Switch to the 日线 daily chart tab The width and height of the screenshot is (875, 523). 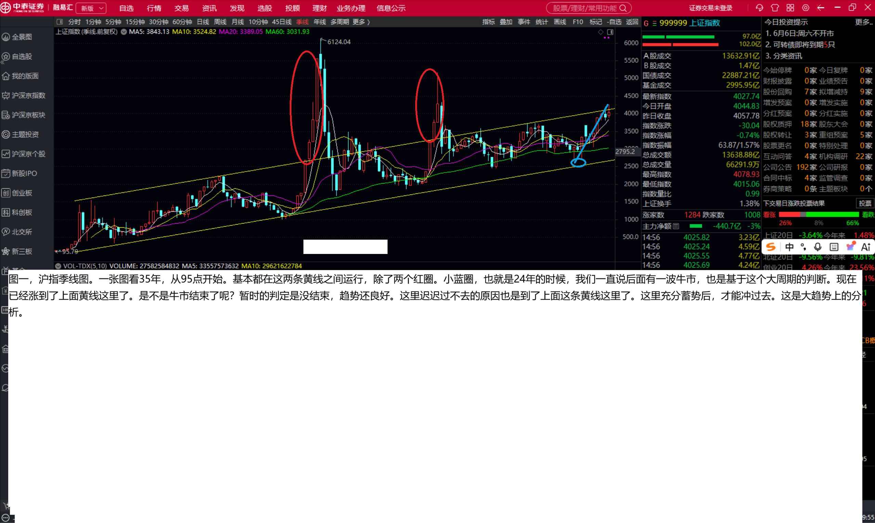pos(203,22)
